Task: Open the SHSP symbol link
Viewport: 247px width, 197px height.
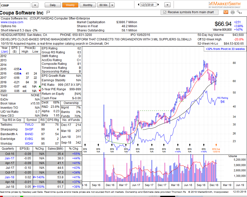Action: (x=29, y=129)
